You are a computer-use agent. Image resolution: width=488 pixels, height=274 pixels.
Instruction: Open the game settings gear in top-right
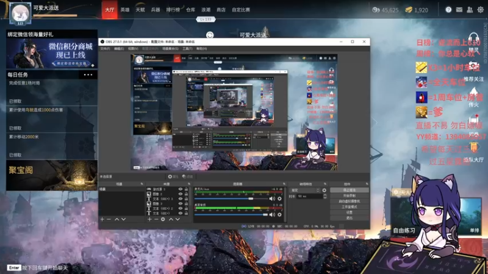pos(481,10)
